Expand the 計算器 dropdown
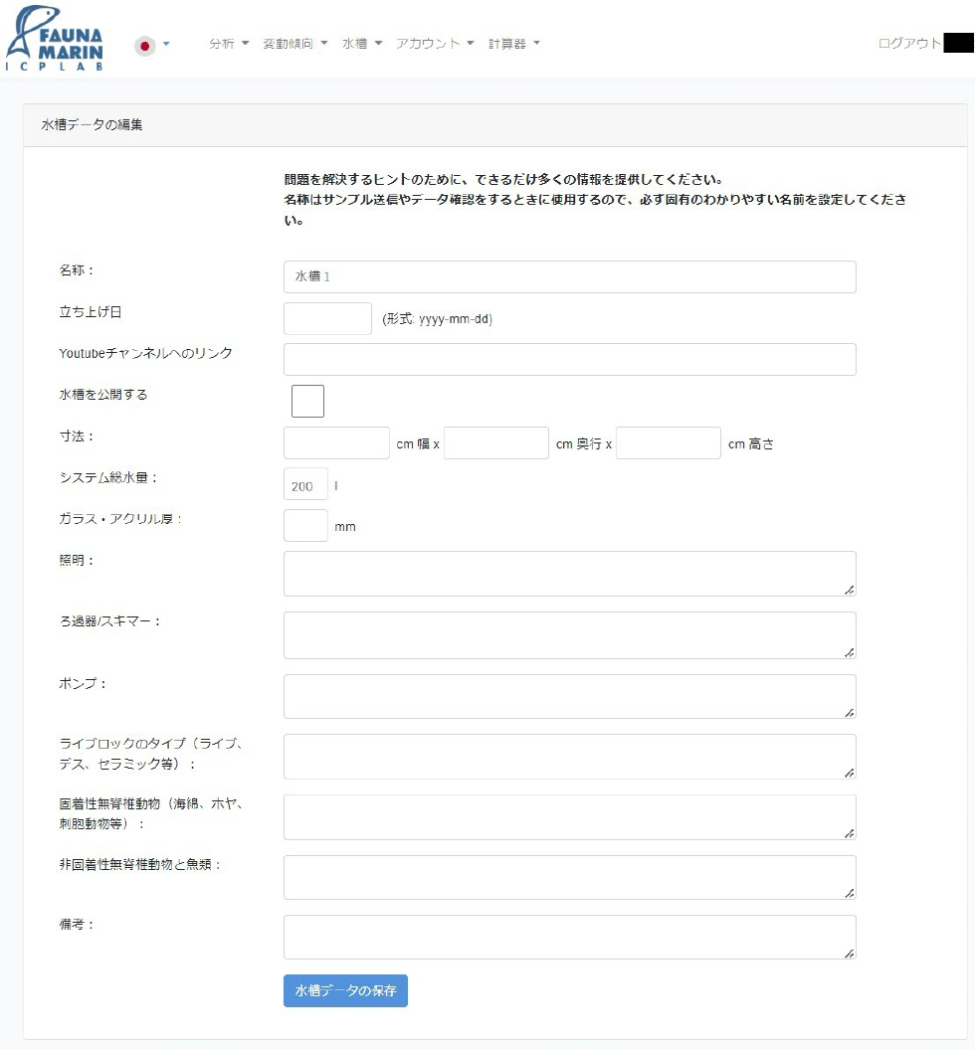This screenshot has height=1049, width=975. click(x=514, y=44)
